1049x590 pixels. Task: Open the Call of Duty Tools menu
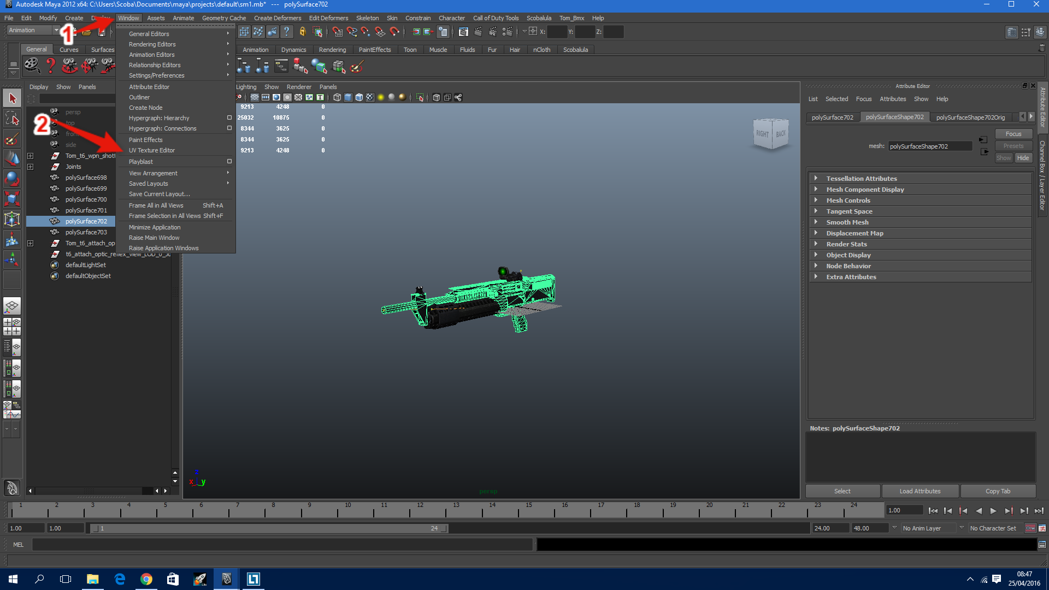[x=496, y=18]
